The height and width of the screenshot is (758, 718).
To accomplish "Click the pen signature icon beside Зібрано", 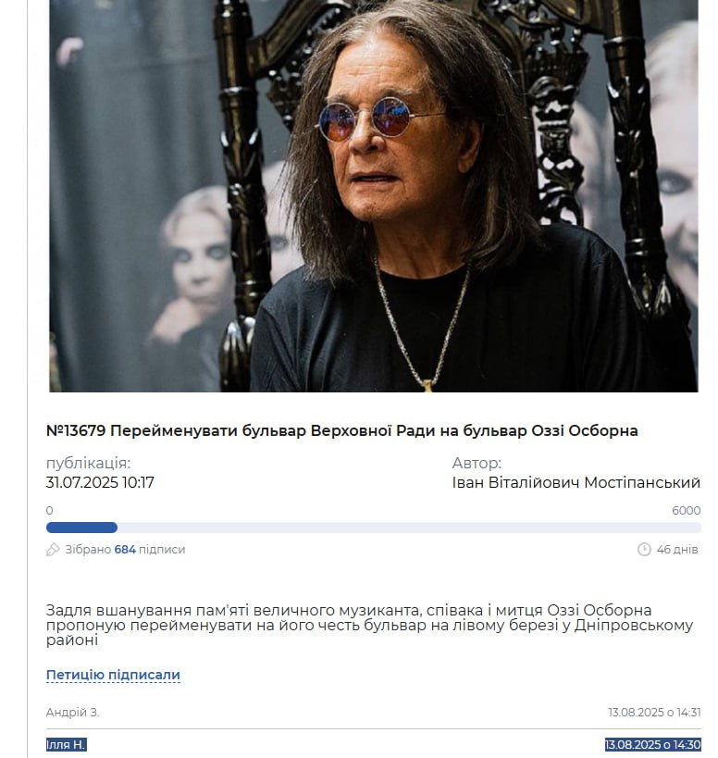I will pos(53,549).
